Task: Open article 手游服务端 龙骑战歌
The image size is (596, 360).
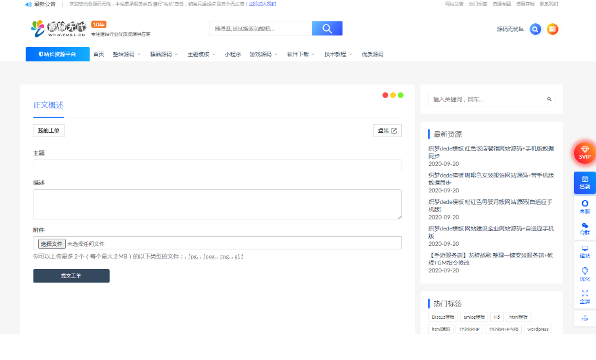Action: click(490, 259)
